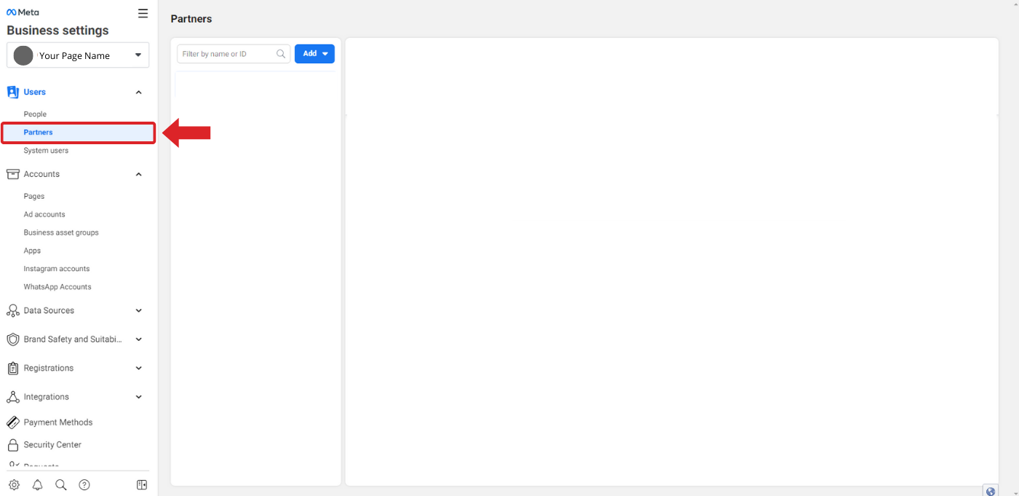
Task: Select People in the sidebar
Action: pyautogui.click(x=35, y=114)
